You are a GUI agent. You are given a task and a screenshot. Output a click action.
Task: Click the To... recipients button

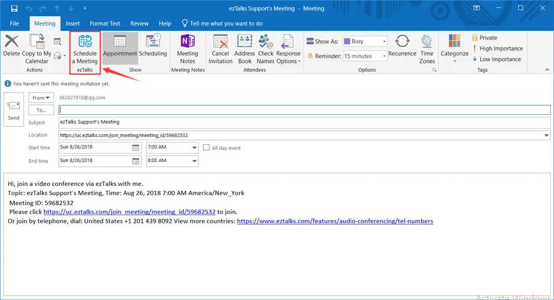point(41,110)
